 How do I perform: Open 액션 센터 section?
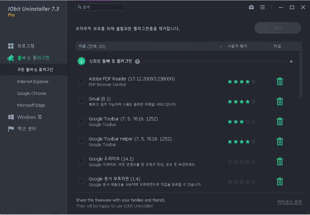click(x=27, y=129)
